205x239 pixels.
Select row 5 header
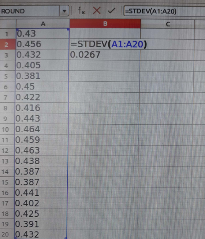(x=7, y=76)
